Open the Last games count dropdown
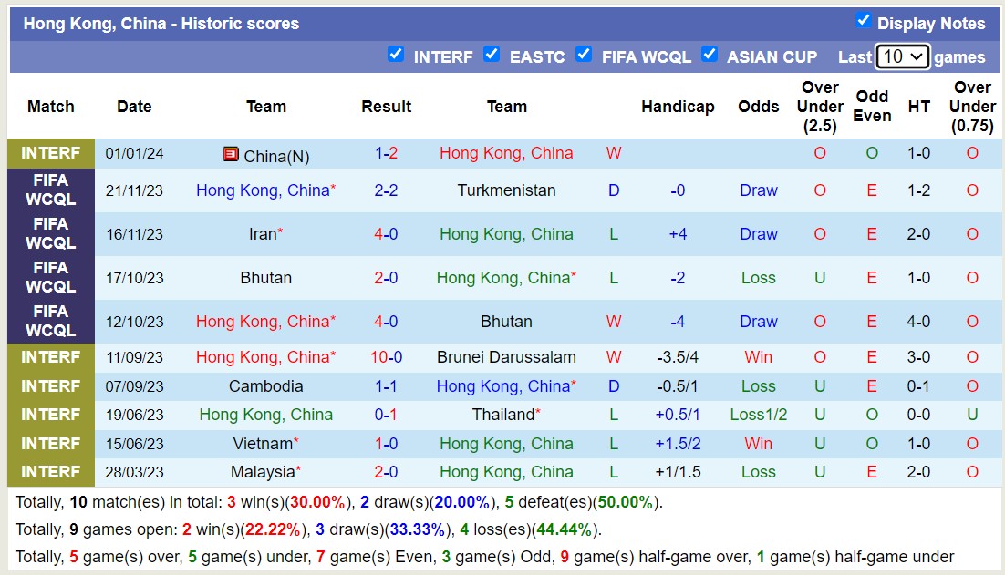The width and height of the screenshot is (1005, 575). tap(902, 56)
